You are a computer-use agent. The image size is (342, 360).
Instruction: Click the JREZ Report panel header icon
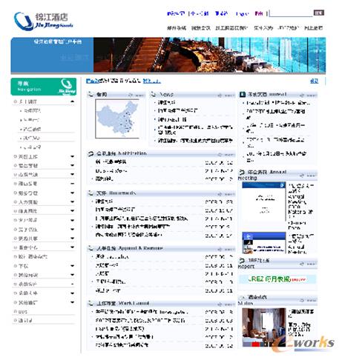(242, 260)
